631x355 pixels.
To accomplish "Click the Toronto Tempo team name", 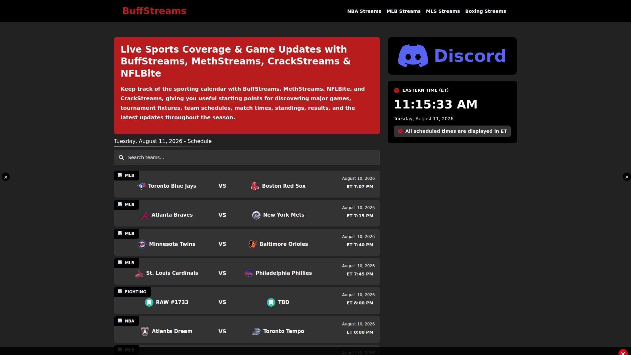I will 284,331.
